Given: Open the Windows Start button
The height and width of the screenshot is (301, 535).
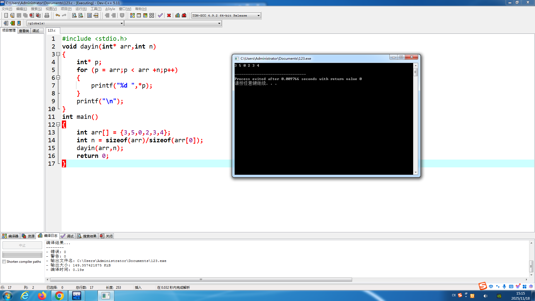Looking at the screenshot, I should click(x=8, y=296).
